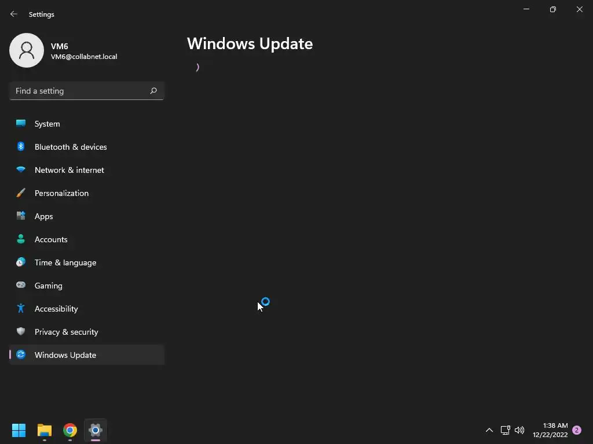
Task: Focus the Find a setting search box
Action: click(x=87, y=91)
